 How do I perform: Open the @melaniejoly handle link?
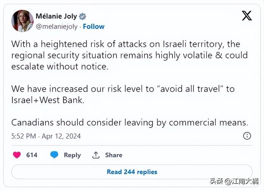(57, 27)
